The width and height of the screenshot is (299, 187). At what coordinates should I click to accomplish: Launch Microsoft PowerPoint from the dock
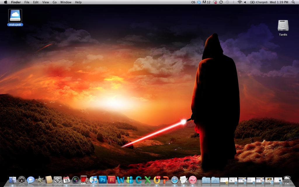coord(166,180)
